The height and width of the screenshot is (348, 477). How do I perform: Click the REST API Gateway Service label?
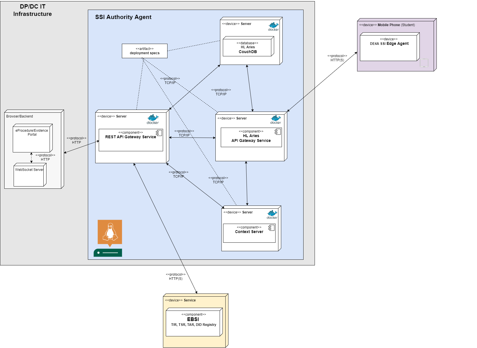pyautogui.click(x=131, y=137)
